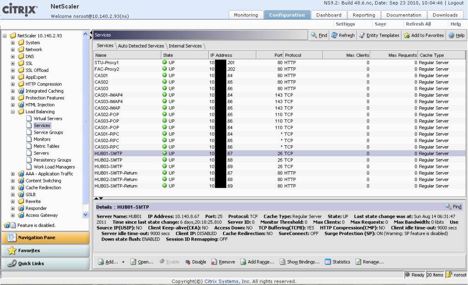Click the Show Bindings icon
This screenshot has height=285, width=468.
click(283, 262)
